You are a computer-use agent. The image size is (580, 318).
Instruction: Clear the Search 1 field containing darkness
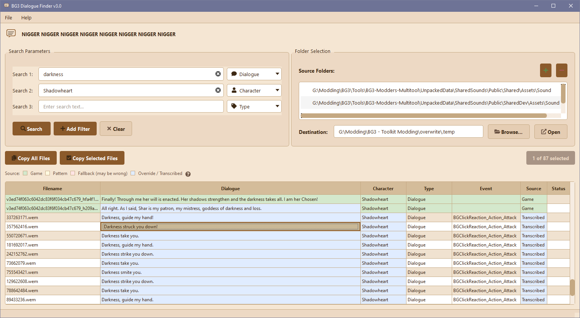218,74
